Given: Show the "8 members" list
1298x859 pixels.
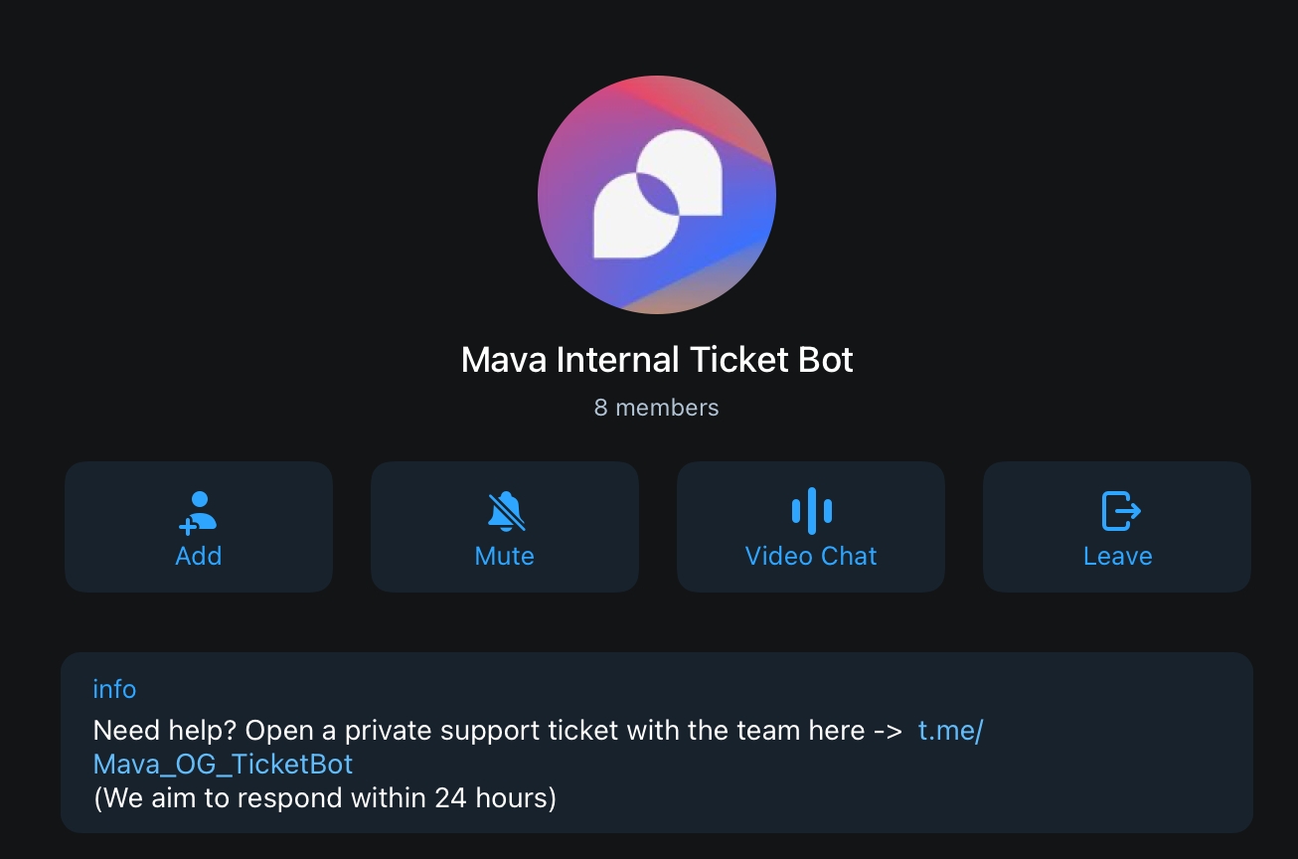Looking at the screenshot, I should pyautogui.click(x=656, y=408).
